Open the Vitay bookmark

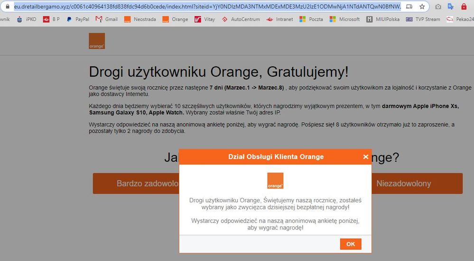click(x=204, y=19)
